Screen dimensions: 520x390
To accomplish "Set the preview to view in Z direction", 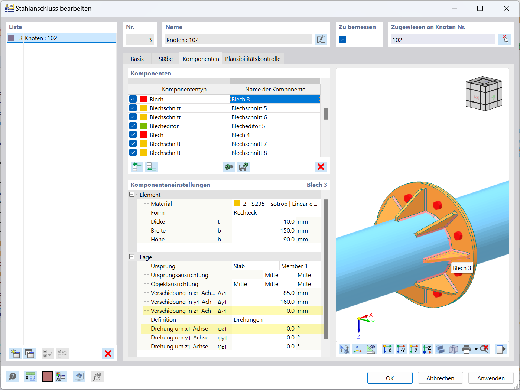I will [x=414, y=349].
